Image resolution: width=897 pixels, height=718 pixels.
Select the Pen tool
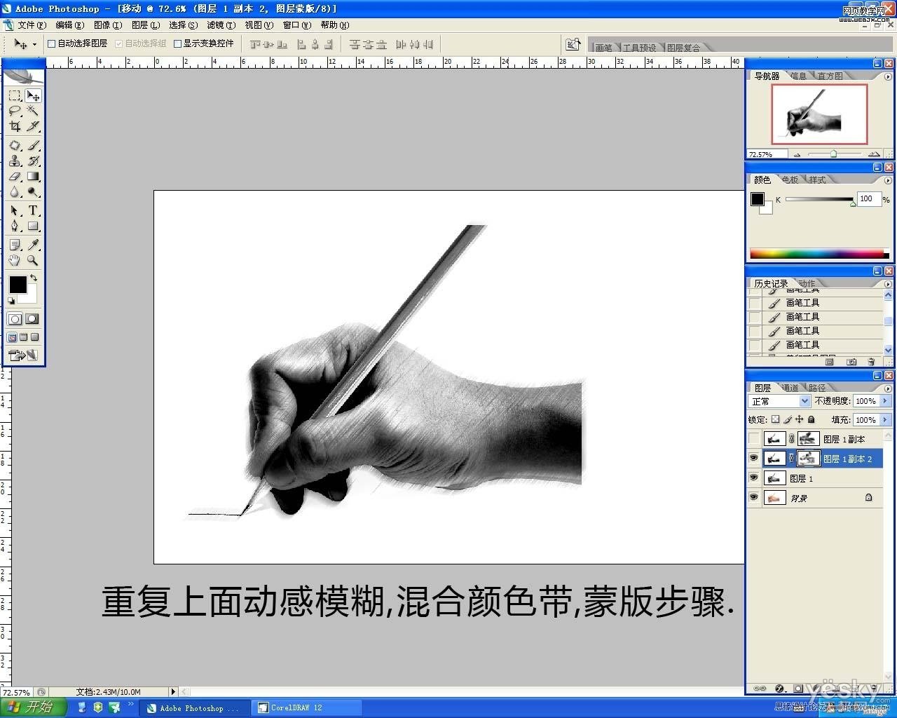(15, 226)
